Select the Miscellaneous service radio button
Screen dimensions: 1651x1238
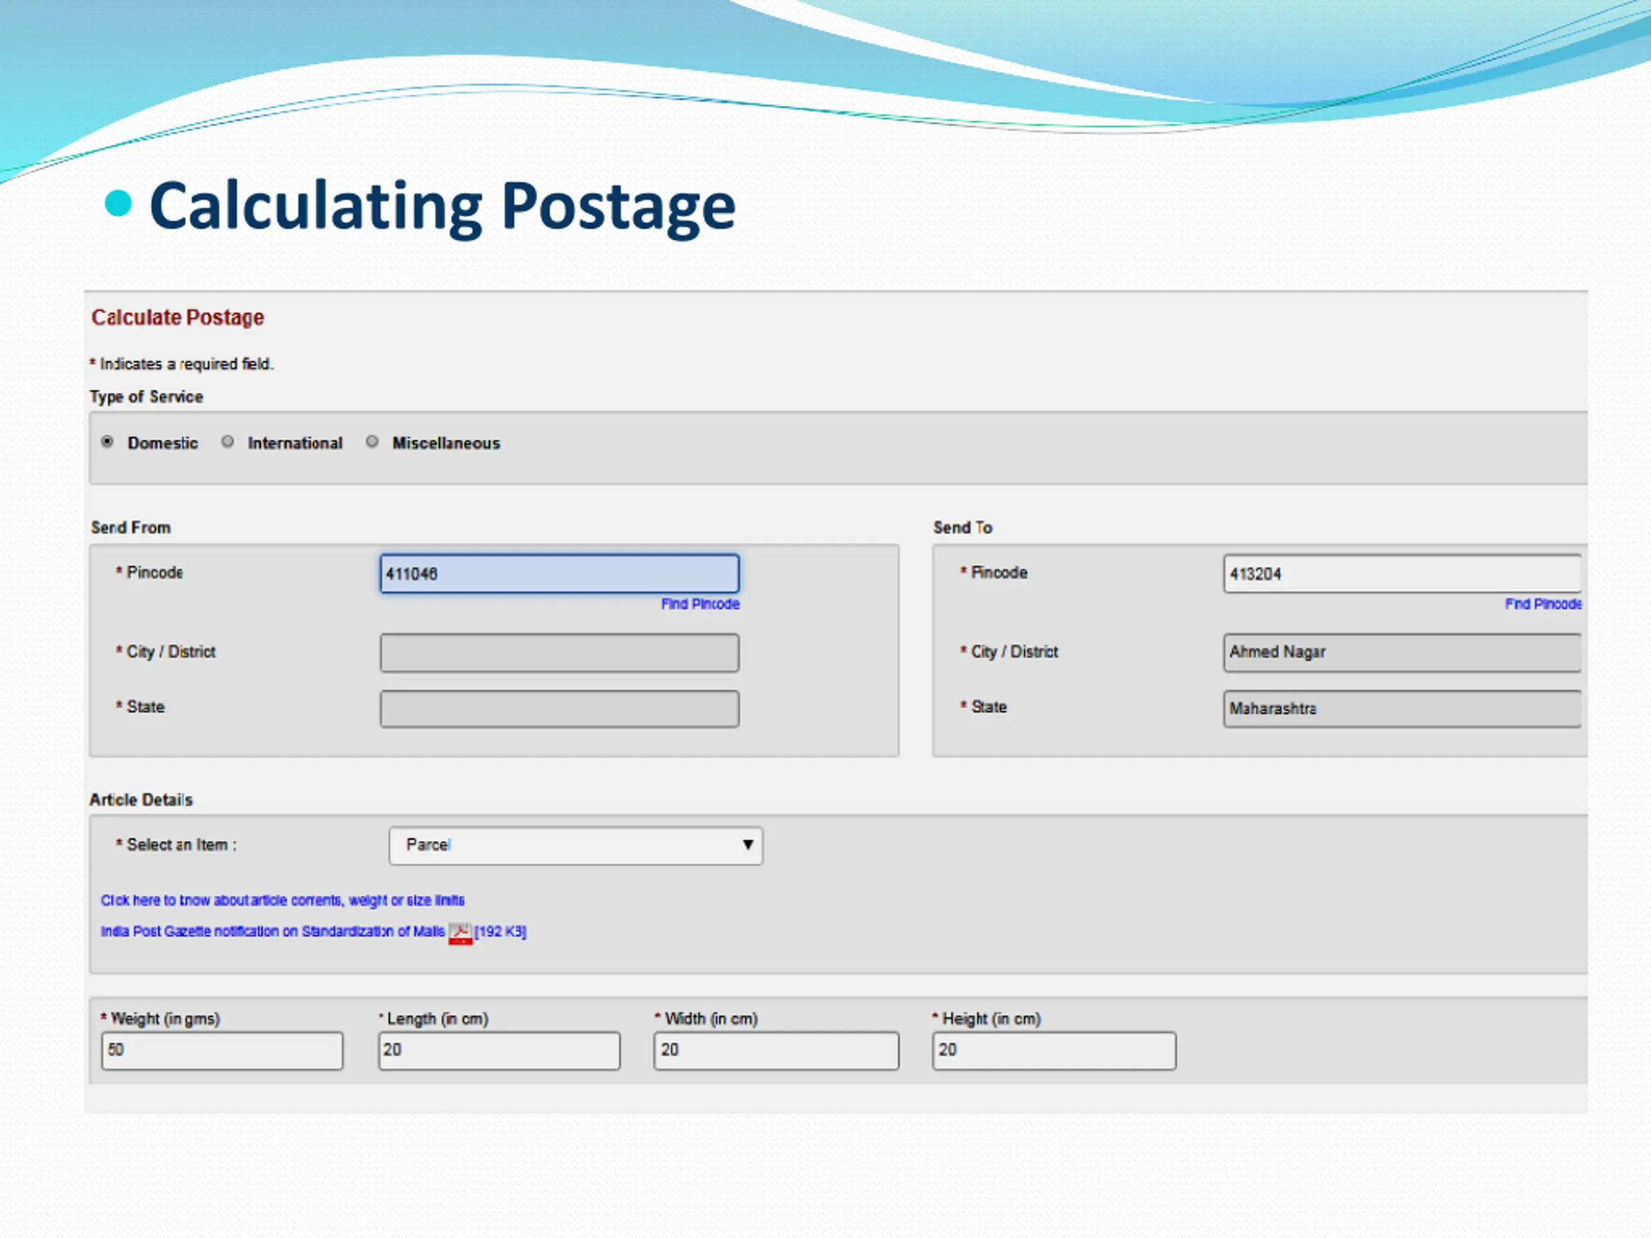(371, 442)
